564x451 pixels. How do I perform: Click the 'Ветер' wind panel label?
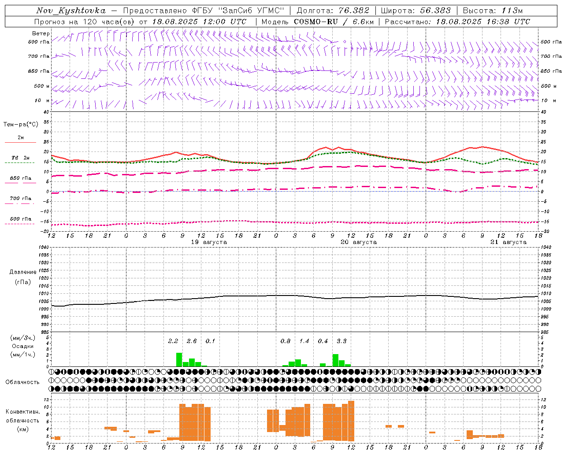(41, 33)
